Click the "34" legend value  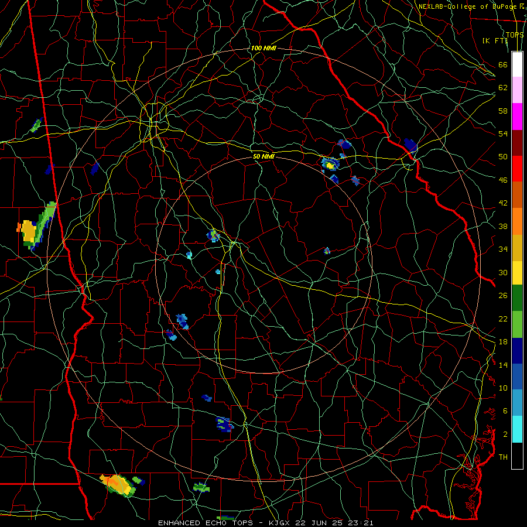pyautogui.click(x=503, y=249)
